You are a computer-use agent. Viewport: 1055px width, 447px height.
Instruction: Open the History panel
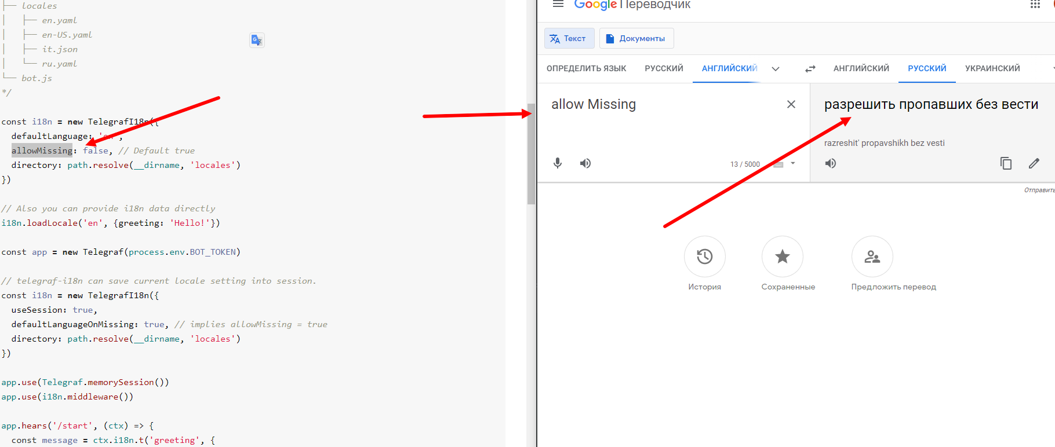[x=705, y=257]
